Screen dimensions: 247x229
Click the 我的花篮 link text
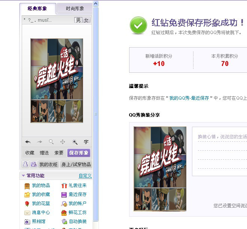(41, 204)
